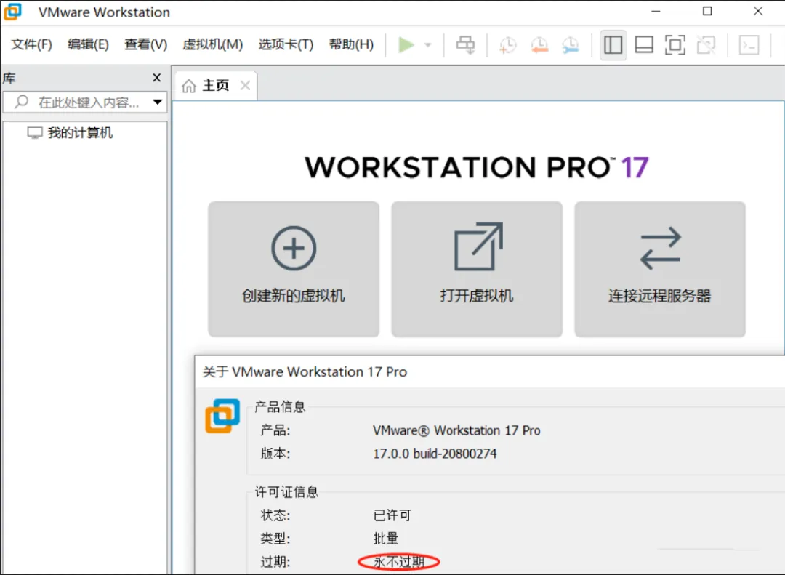Click the home icon on 主页 tab
The image size is (785, 575).
(x=189, y=86)
